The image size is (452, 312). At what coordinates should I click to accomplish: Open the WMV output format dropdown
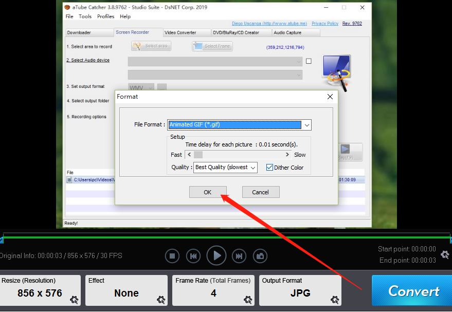click(141, 87)
